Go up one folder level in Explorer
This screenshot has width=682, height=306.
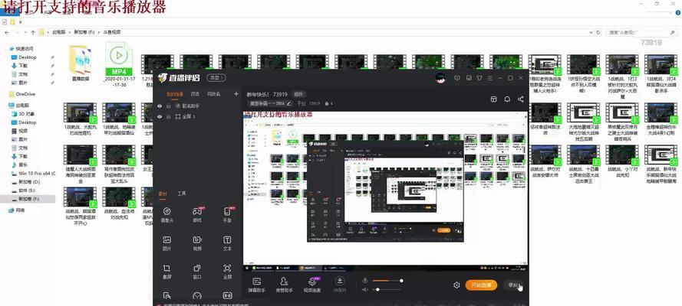click(x=33, y=32)
